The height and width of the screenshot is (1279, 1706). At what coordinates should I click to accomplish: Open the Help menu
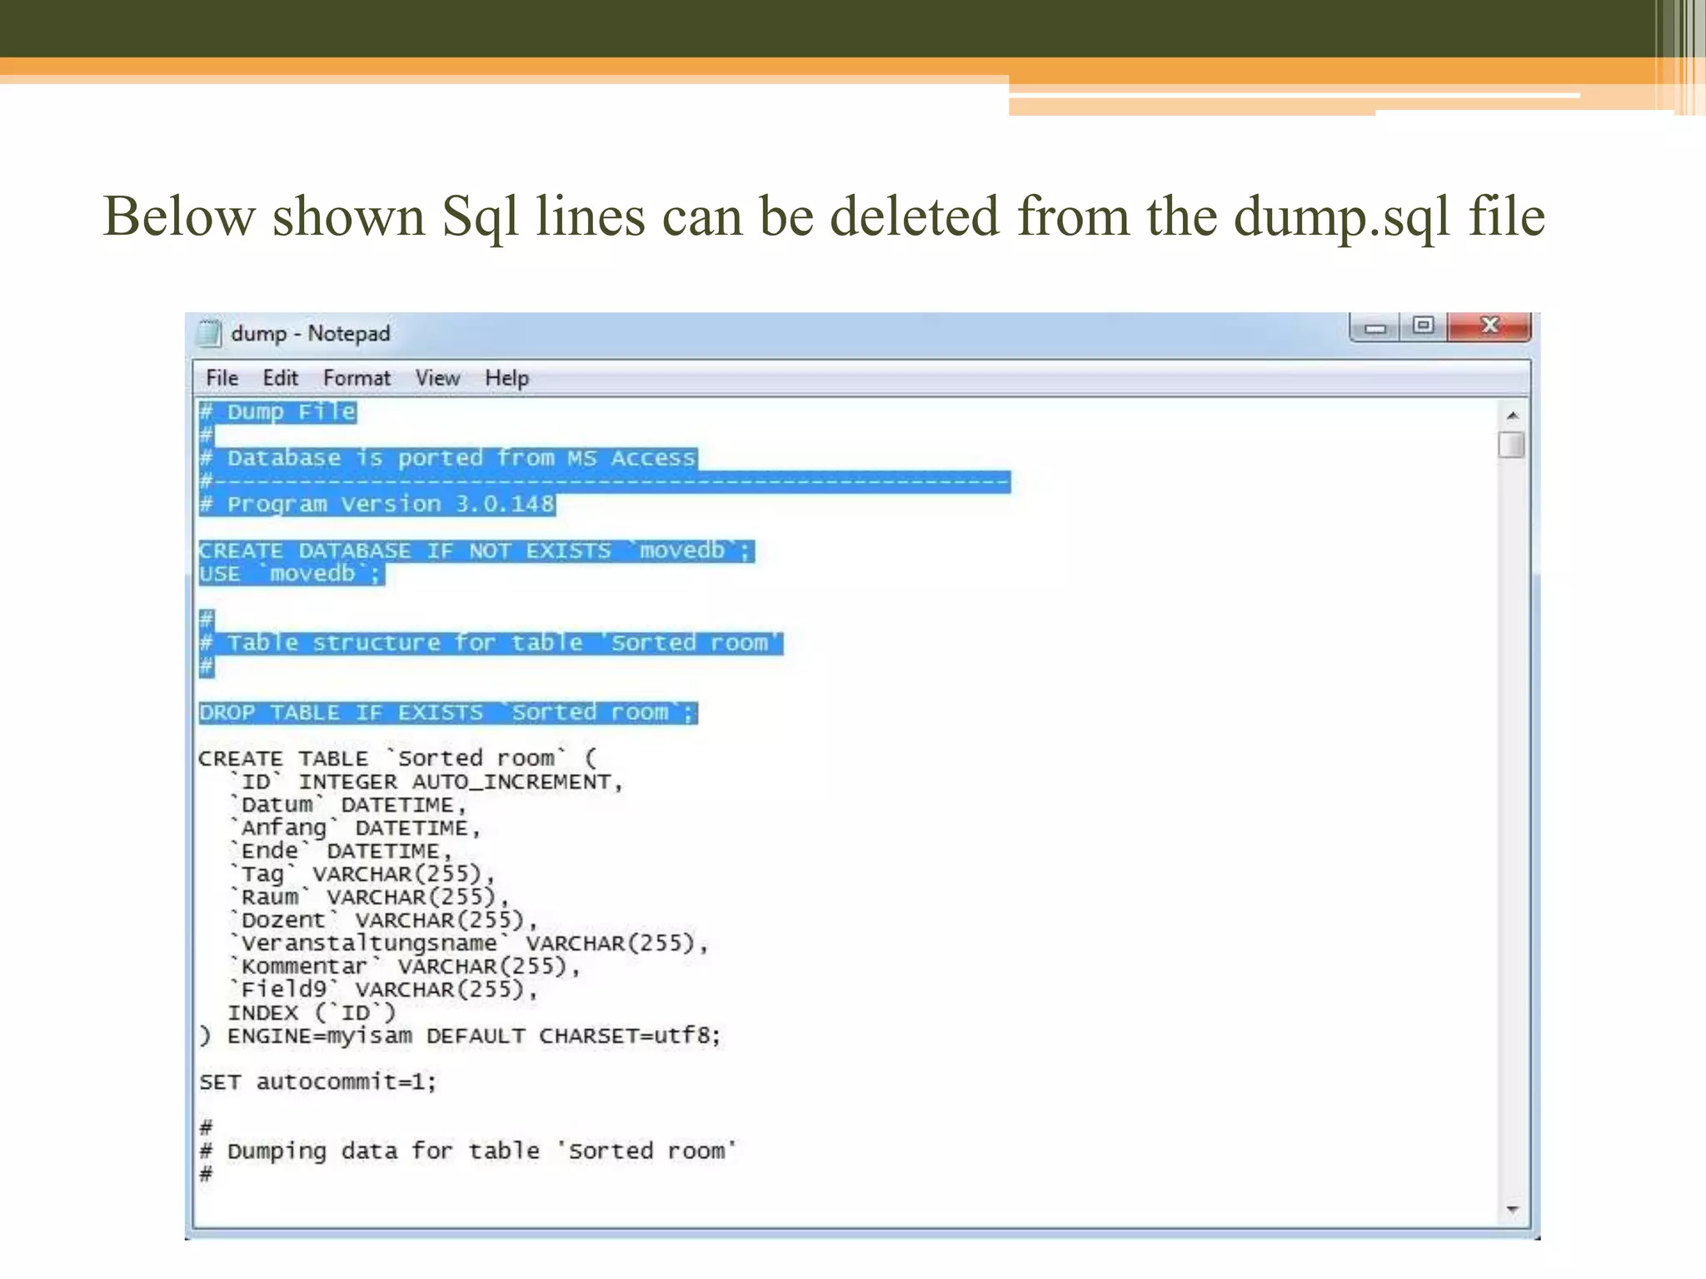(506, 378)
